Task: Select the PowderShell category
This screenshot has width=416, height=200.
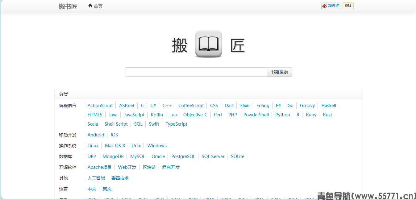Action: (256, 115)
